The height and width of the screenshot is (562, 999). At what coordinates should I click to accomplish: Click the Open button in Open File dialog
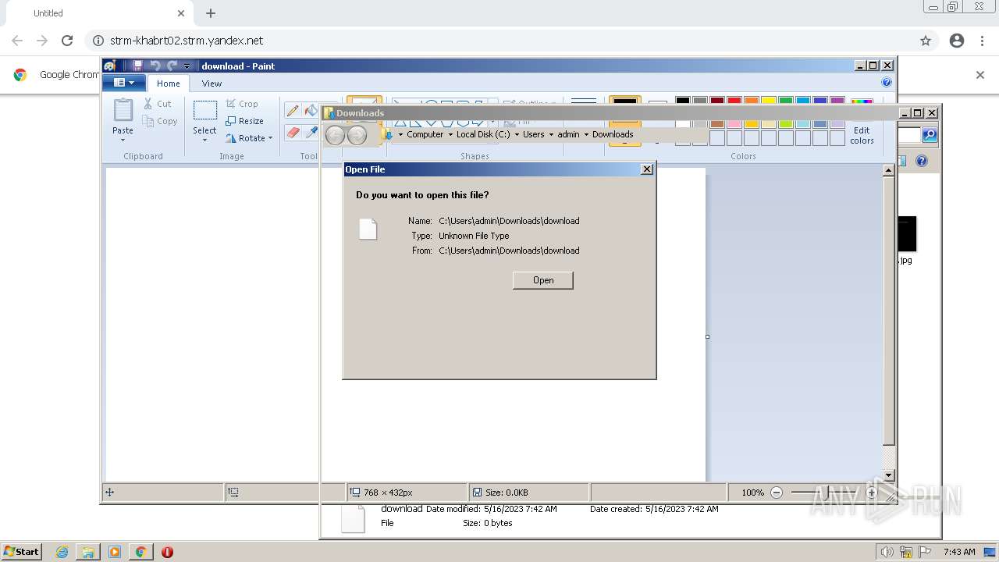click(543, 280)
